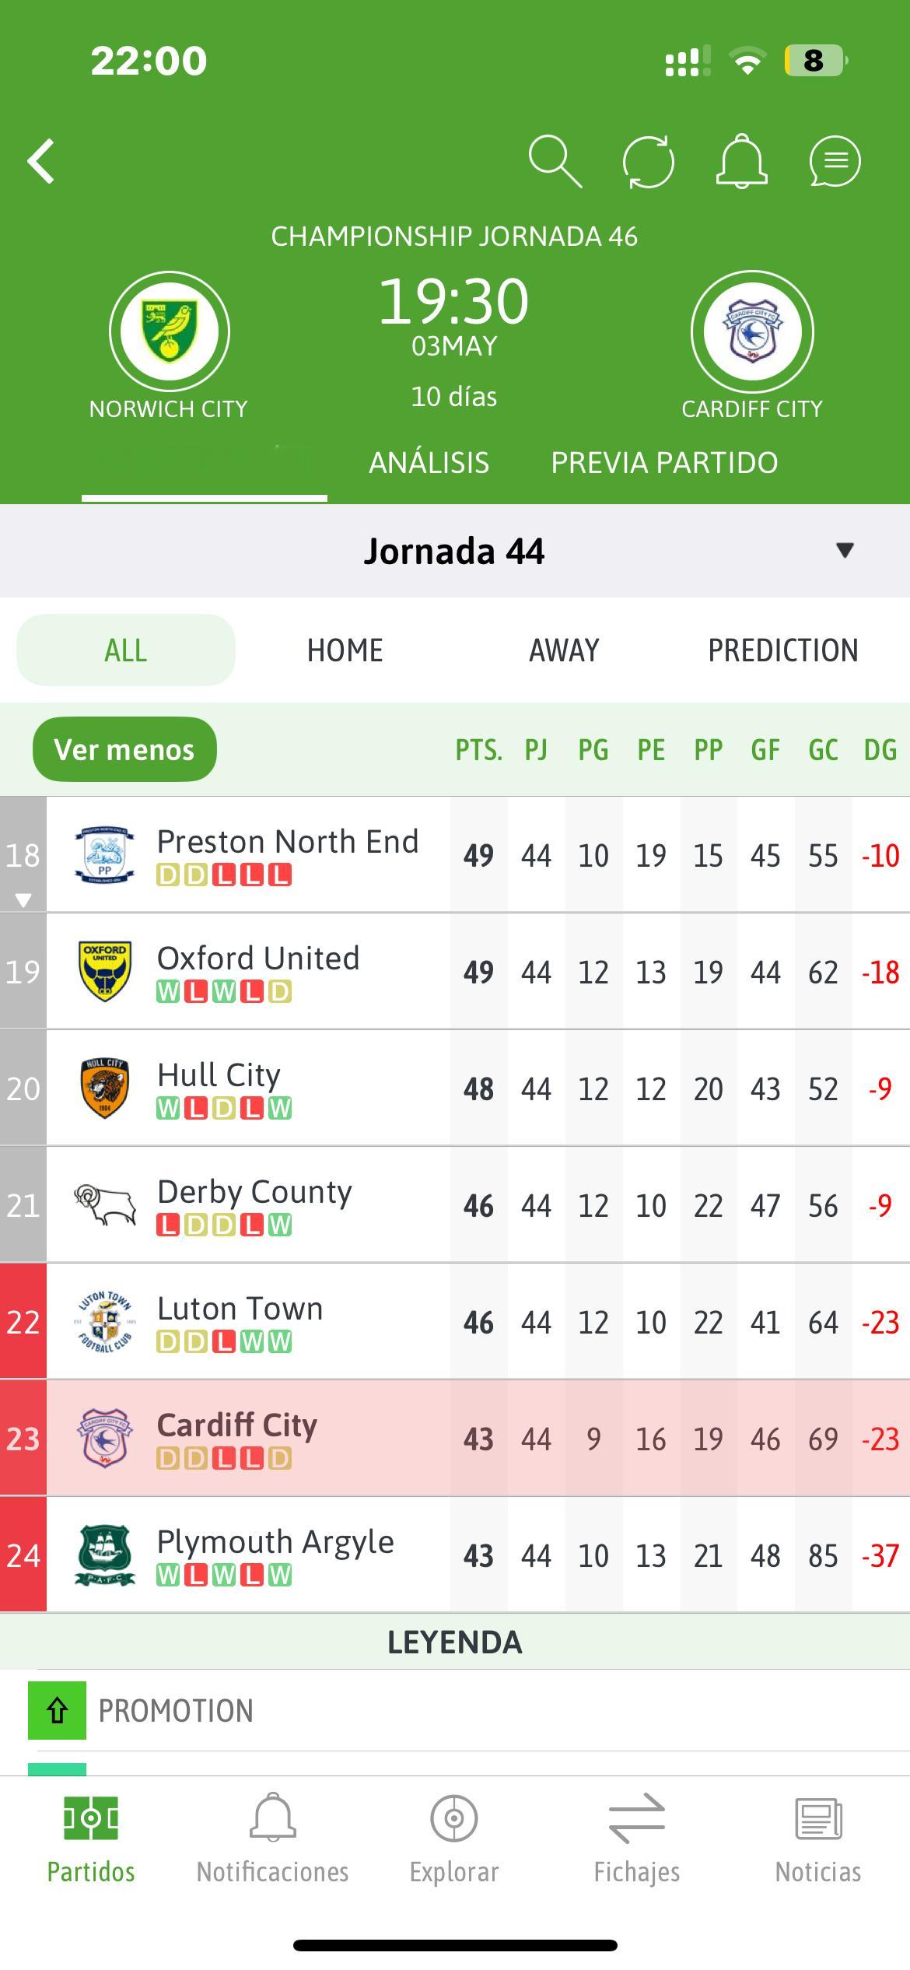
Task: Open the PREVIA PARTIDO tab
Action: pyautogui.click(x=664, y=463)
